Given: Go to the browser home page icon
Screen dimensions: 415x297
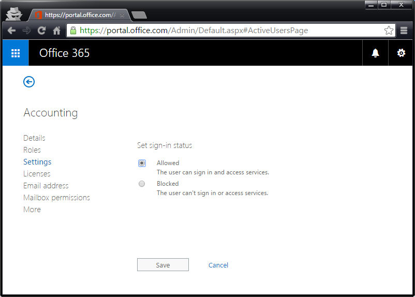Looking at the screenshot, I should pos(56,31).
